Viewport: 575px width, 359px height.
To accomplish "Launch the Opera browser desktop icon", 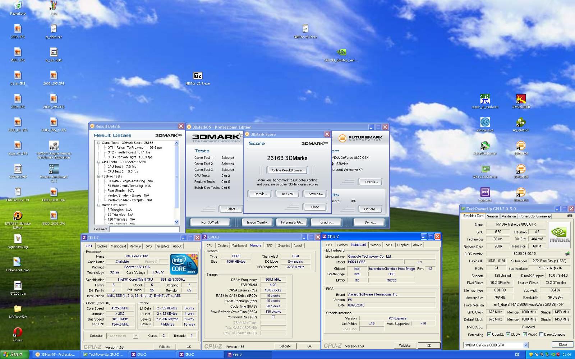I will (18, 335).
